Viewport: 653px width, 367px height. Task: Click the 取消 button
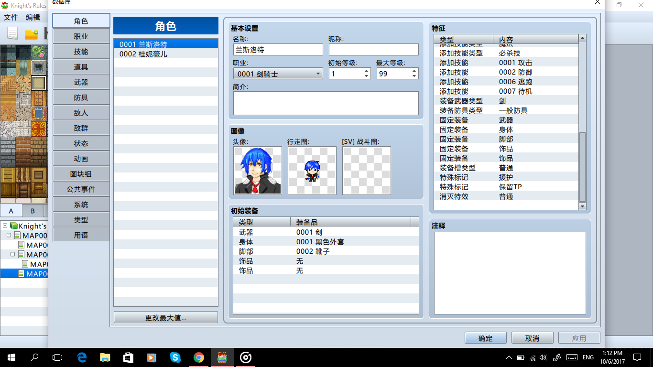[532, 338]
